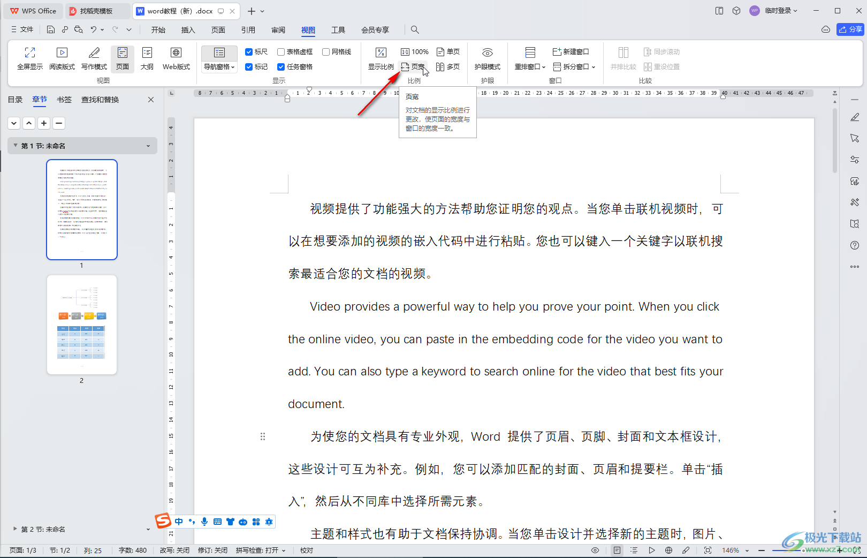Collapse section 1 in navigation tree
Viewport: 867px width, 558px height.
point(16,146)
